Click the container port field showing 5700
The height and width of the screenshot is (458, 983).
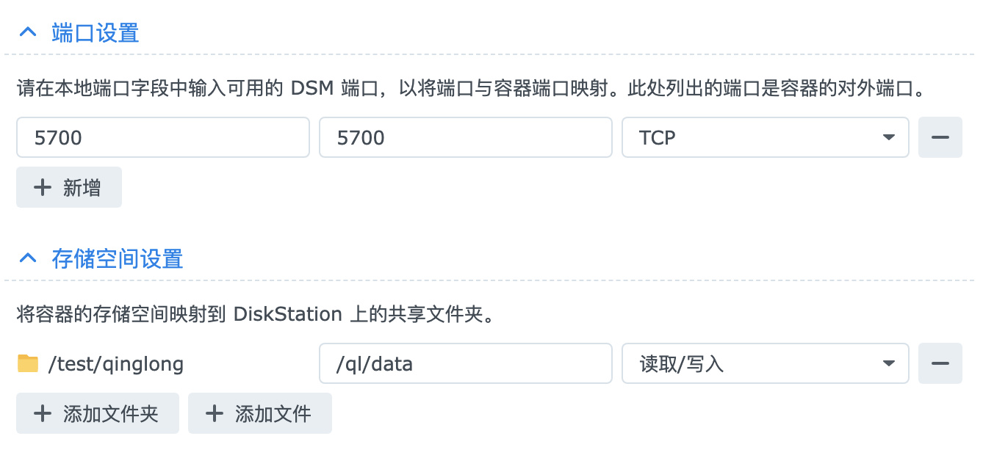pos(466,137)
